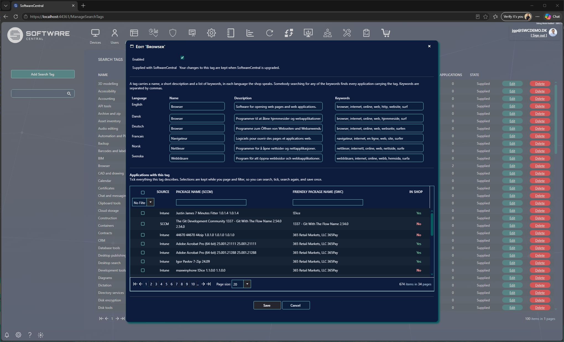
Task: Click Delete button for Accounting row
Action: (540, 98)
